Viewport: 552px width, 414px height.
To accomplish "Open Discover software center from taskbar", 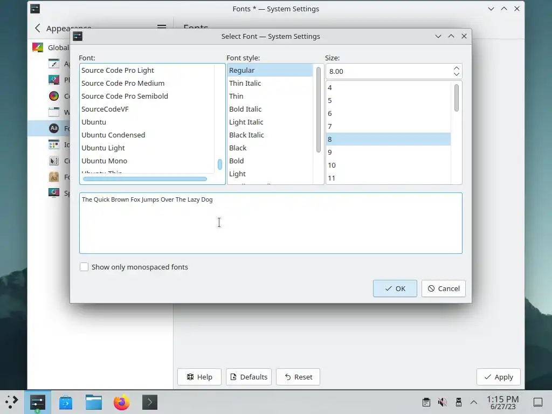I will pyautogui.click(x=66, y=402).
